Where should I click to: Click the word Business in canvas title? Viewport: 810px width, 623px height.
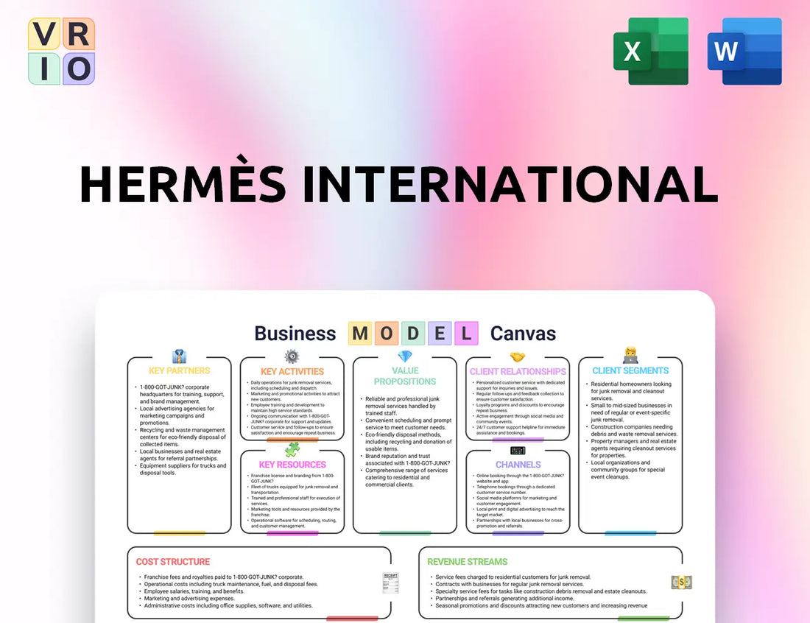click(x=295, y=334)
